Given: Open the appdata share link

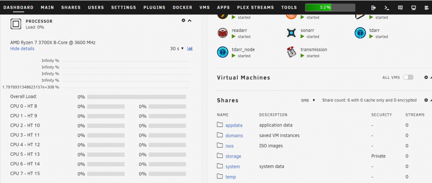Looking at the screenshot, I should click(234, 125).
